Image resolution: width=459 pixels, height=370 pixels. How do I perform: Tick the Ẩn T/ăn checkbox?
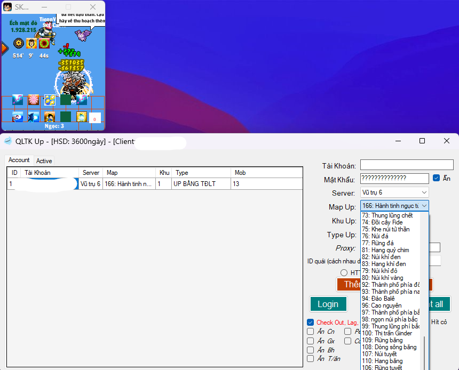[x=311, y=359]
